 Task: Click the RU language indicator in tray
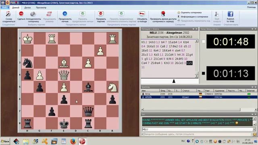183,141
